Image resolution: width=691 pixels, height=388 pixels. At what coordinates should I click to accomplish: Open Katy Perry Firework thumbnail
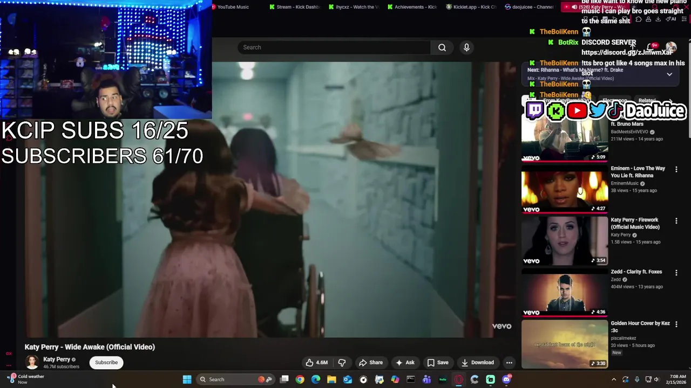click(x=565, y=241)
